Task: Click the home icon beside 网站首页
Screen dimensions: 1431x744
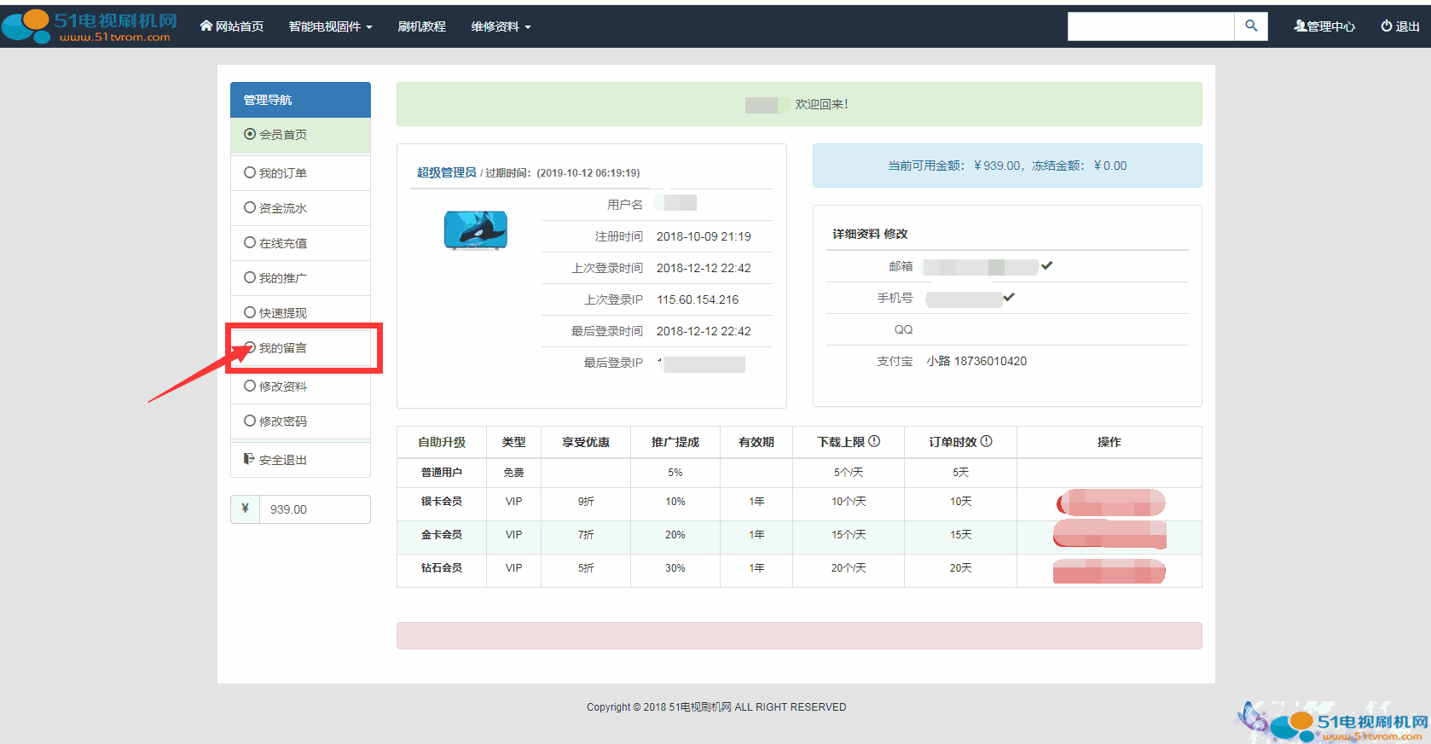Action: pyautogui.click(x=206, y=26)
